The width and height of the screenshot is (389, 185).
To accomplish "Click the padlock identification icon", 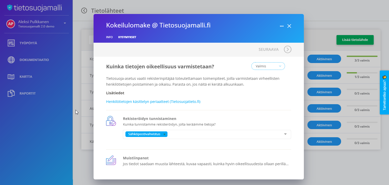I will tap(111, 121).
